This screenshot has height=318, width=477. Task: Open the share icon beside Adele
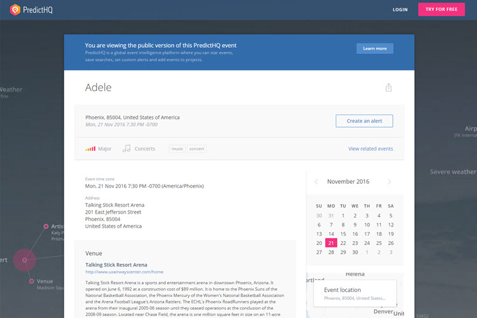coord(389,88)
